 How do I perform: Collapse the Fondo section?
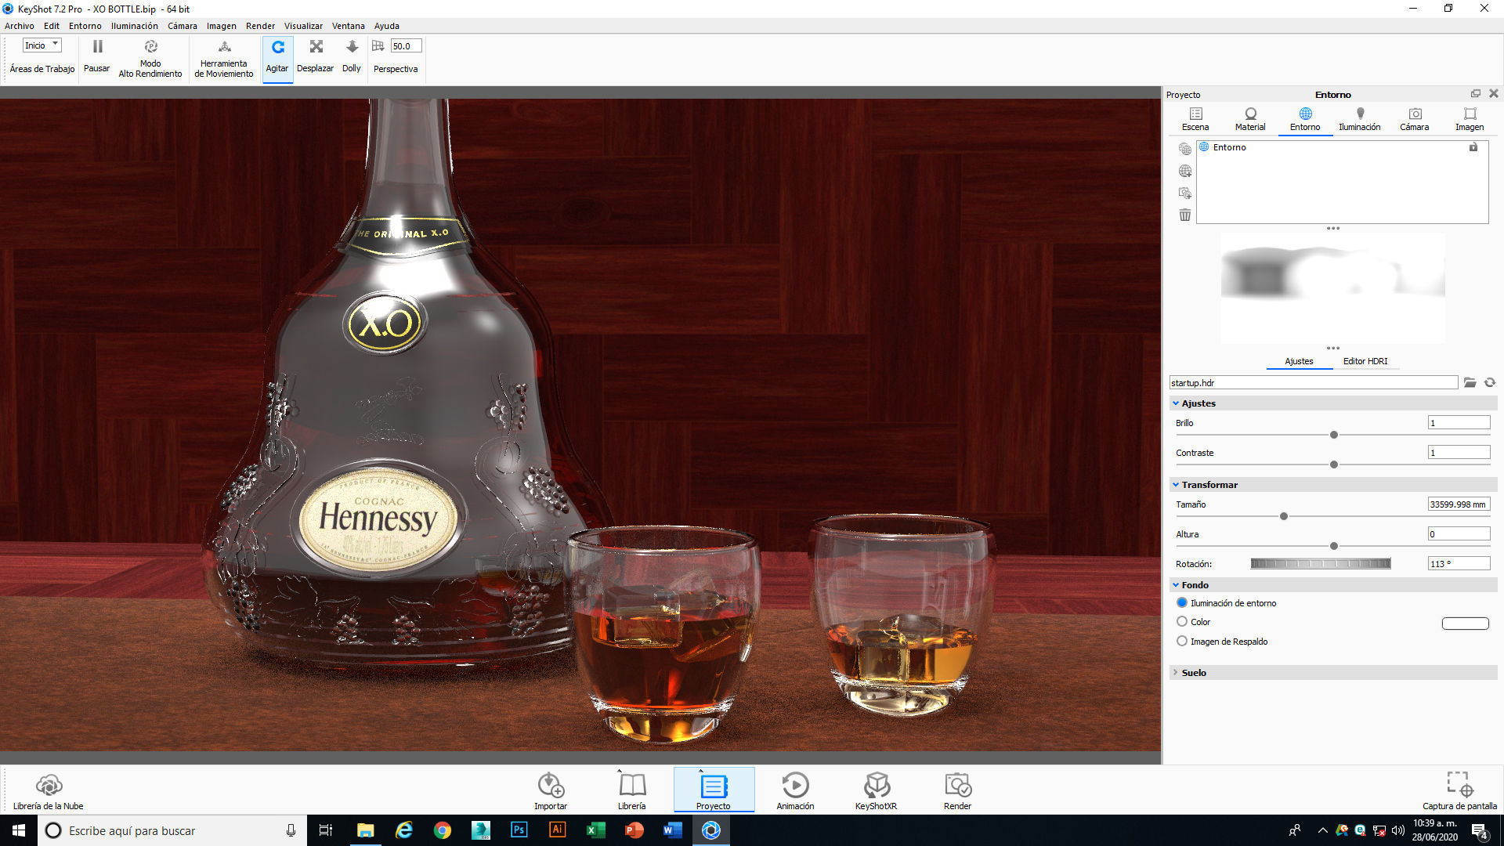tap(1176, 585)
